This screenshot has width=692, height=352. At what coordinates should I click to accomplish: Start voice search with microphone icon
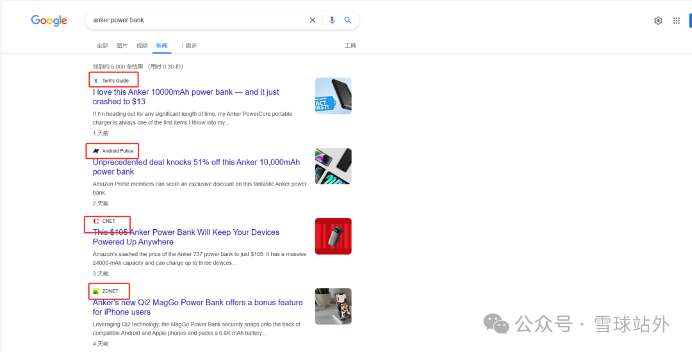332,20
